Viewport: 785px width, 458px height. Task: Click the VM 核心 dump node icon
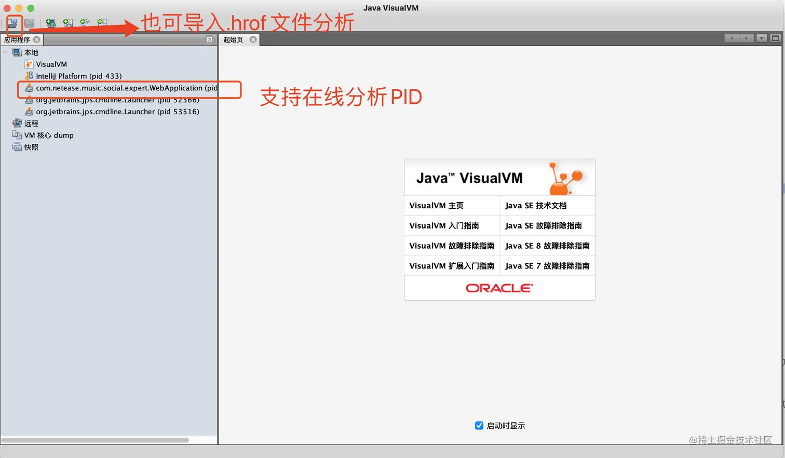(17, 135)
